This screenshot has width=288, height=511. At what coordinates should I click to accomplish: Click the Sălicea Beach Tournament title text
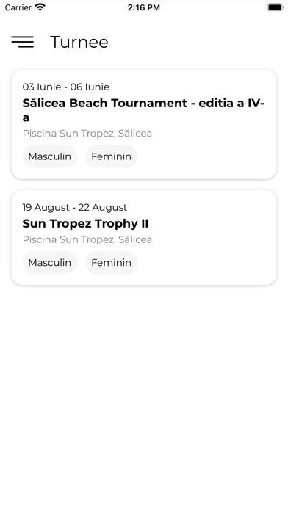click(x=143, y=110)
